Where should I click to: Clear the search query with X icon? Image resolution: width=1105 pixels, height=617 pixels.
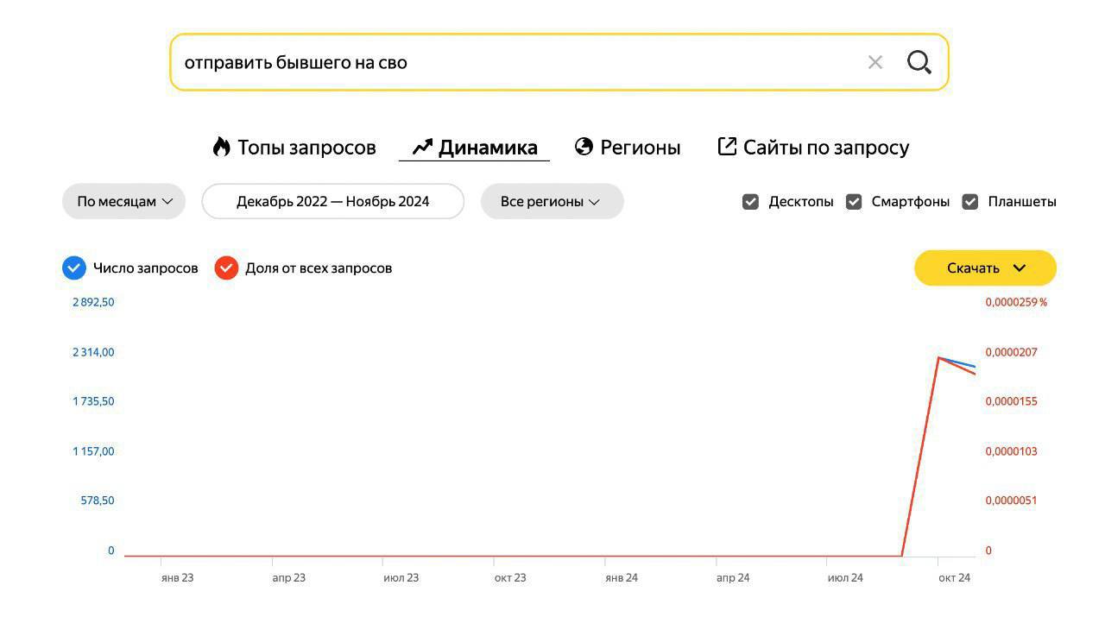[875, 62]
